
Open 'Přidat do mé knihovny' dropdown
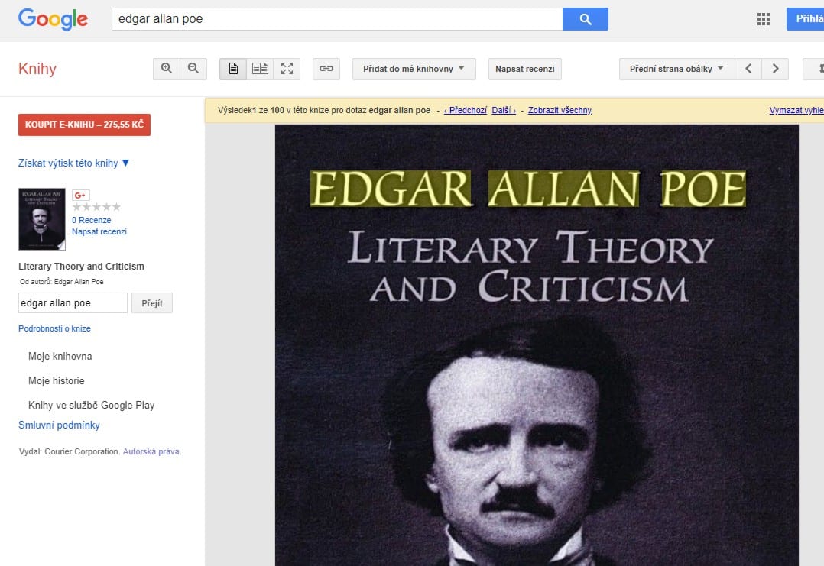pos(414,69)
